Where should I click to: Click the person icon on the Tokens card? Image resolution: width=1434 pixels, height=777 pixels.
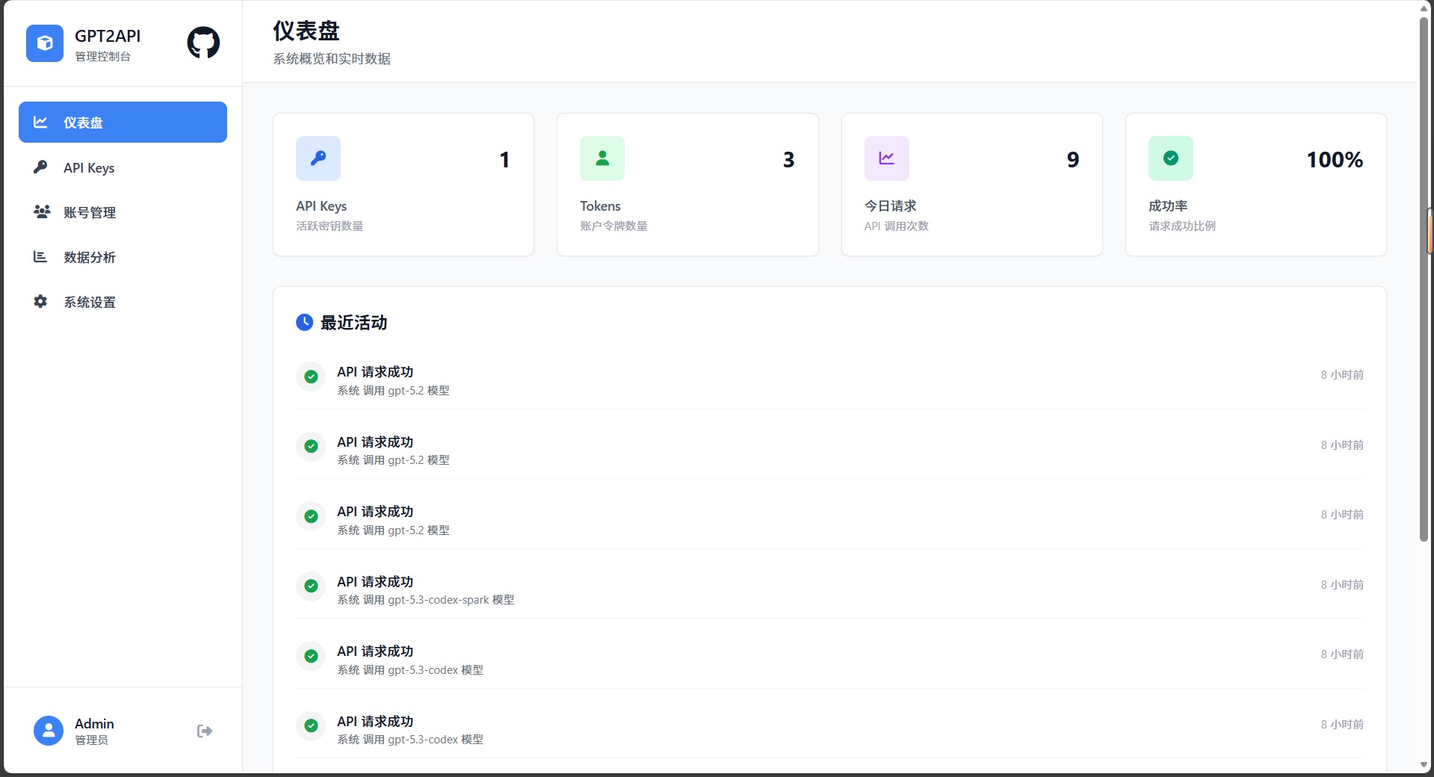[x=602, y=158]
